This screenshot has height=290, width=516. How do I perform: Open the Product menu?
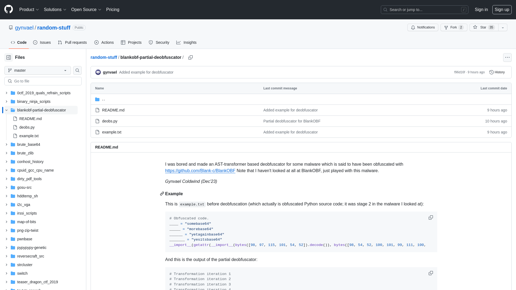click(29, 10)
